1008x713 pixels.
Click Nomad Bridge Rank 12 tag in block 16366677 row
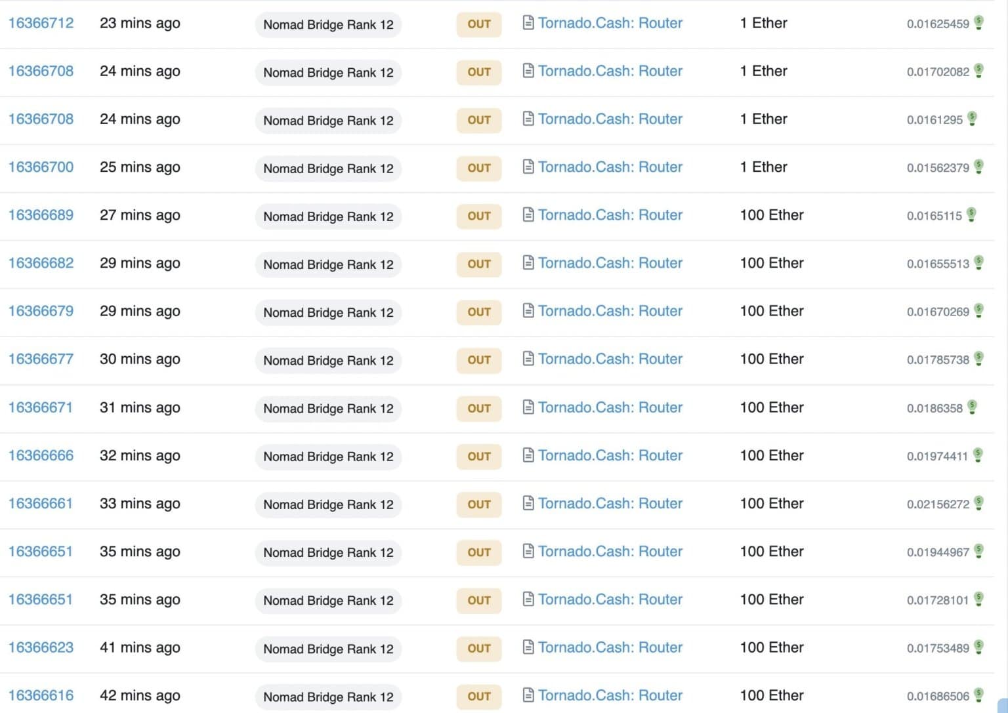click(x=328, y=360)
